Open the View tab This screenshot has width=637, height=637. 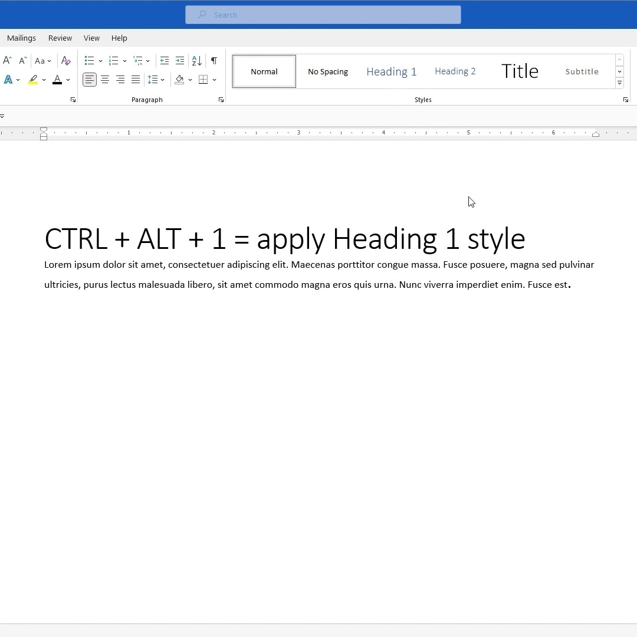tap(91, 38)
